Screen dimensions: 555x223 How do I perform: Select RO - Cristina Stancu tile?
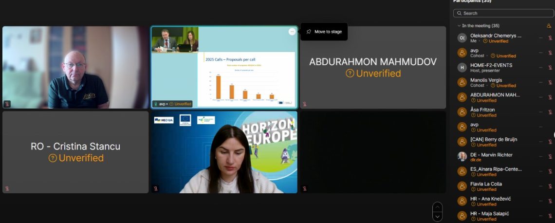click(75, 152)
